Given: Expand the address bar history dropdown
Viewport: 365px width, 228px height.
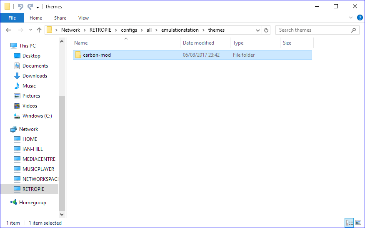Looking at the screenshot, I should click(258, 30).
